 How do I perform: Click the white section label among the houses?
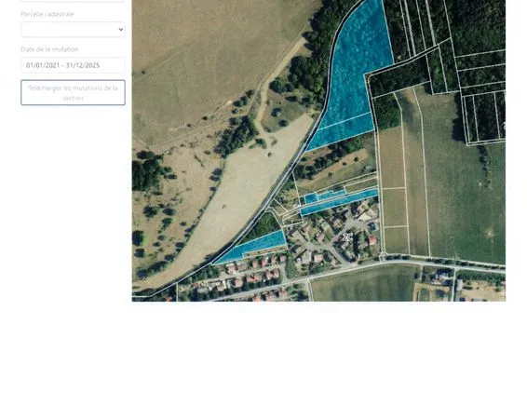tap(346, 237)
